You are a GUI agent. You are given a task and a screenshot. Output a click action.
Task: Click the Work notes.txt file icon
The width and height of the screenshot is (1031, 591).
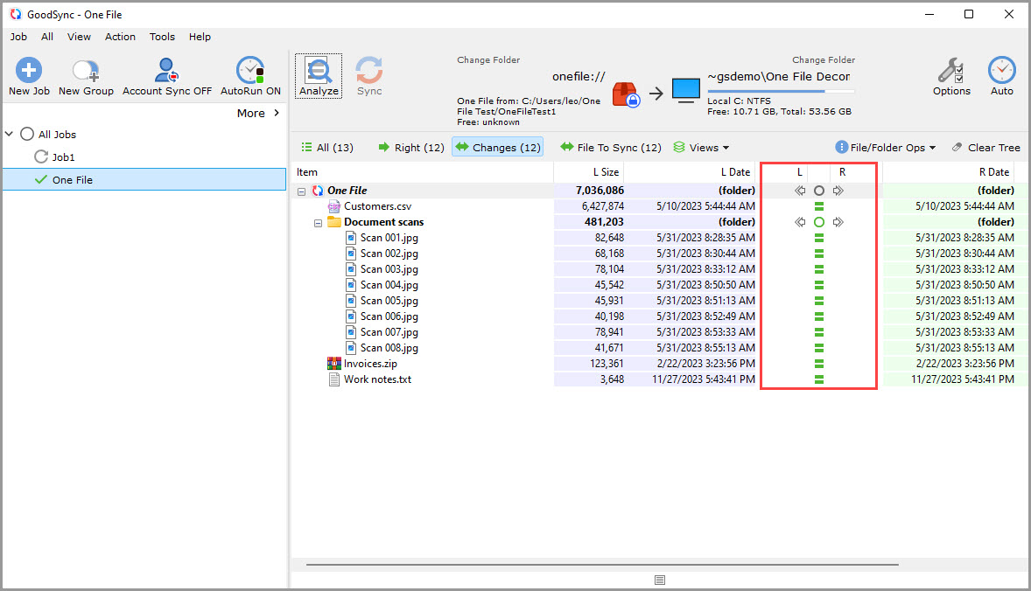coord(334,379)
